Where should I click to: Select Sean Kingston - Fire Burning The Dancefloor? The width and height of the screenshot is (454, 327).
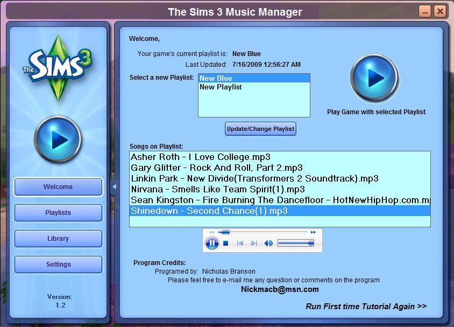click(280, 200)
